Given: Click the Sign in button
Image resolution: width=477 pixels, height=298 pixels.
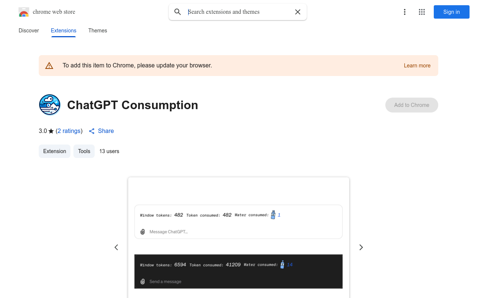Looking at the screenshot, I should [x=452, y=12].
